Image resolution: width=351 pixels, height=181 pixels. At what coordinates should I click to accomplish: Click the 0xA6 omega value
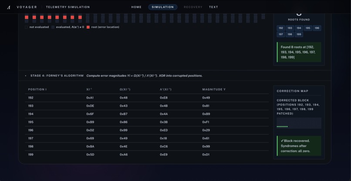point(124,155)
